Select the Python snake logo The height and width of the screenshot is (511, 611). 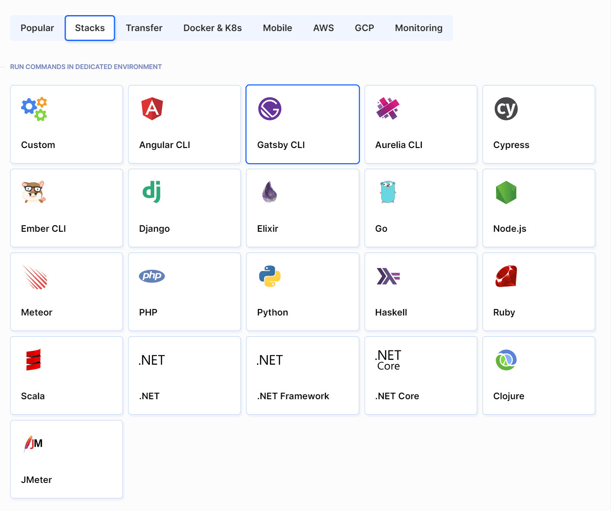(270, 276)
